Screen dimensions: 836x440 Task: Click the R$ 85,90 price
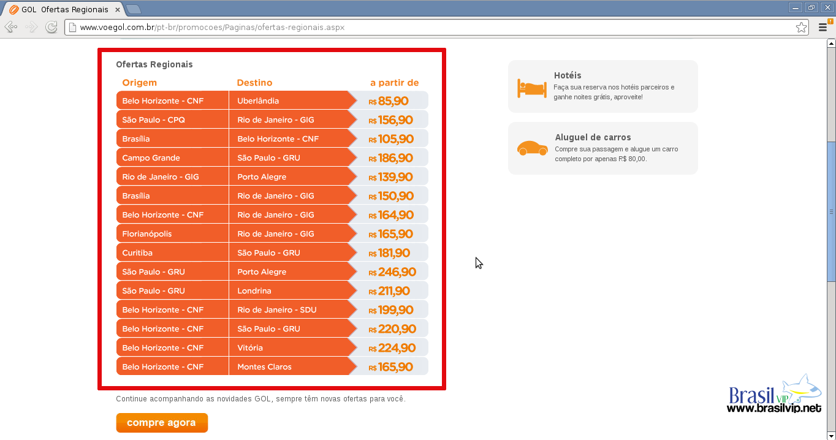coord(389,101)
